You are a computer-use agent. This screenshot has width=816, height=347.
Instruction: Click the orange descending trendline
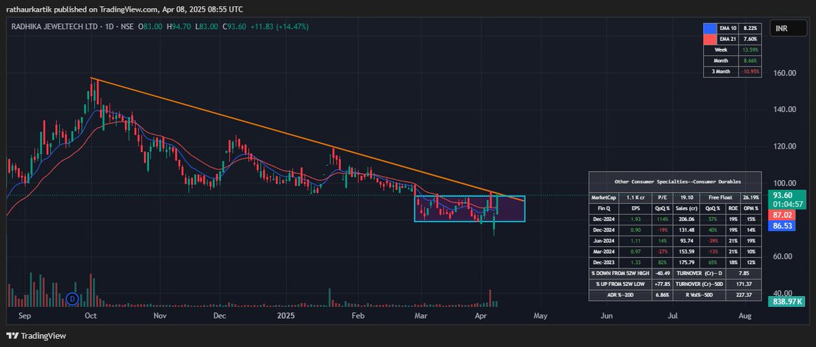[x=306, y=139]
